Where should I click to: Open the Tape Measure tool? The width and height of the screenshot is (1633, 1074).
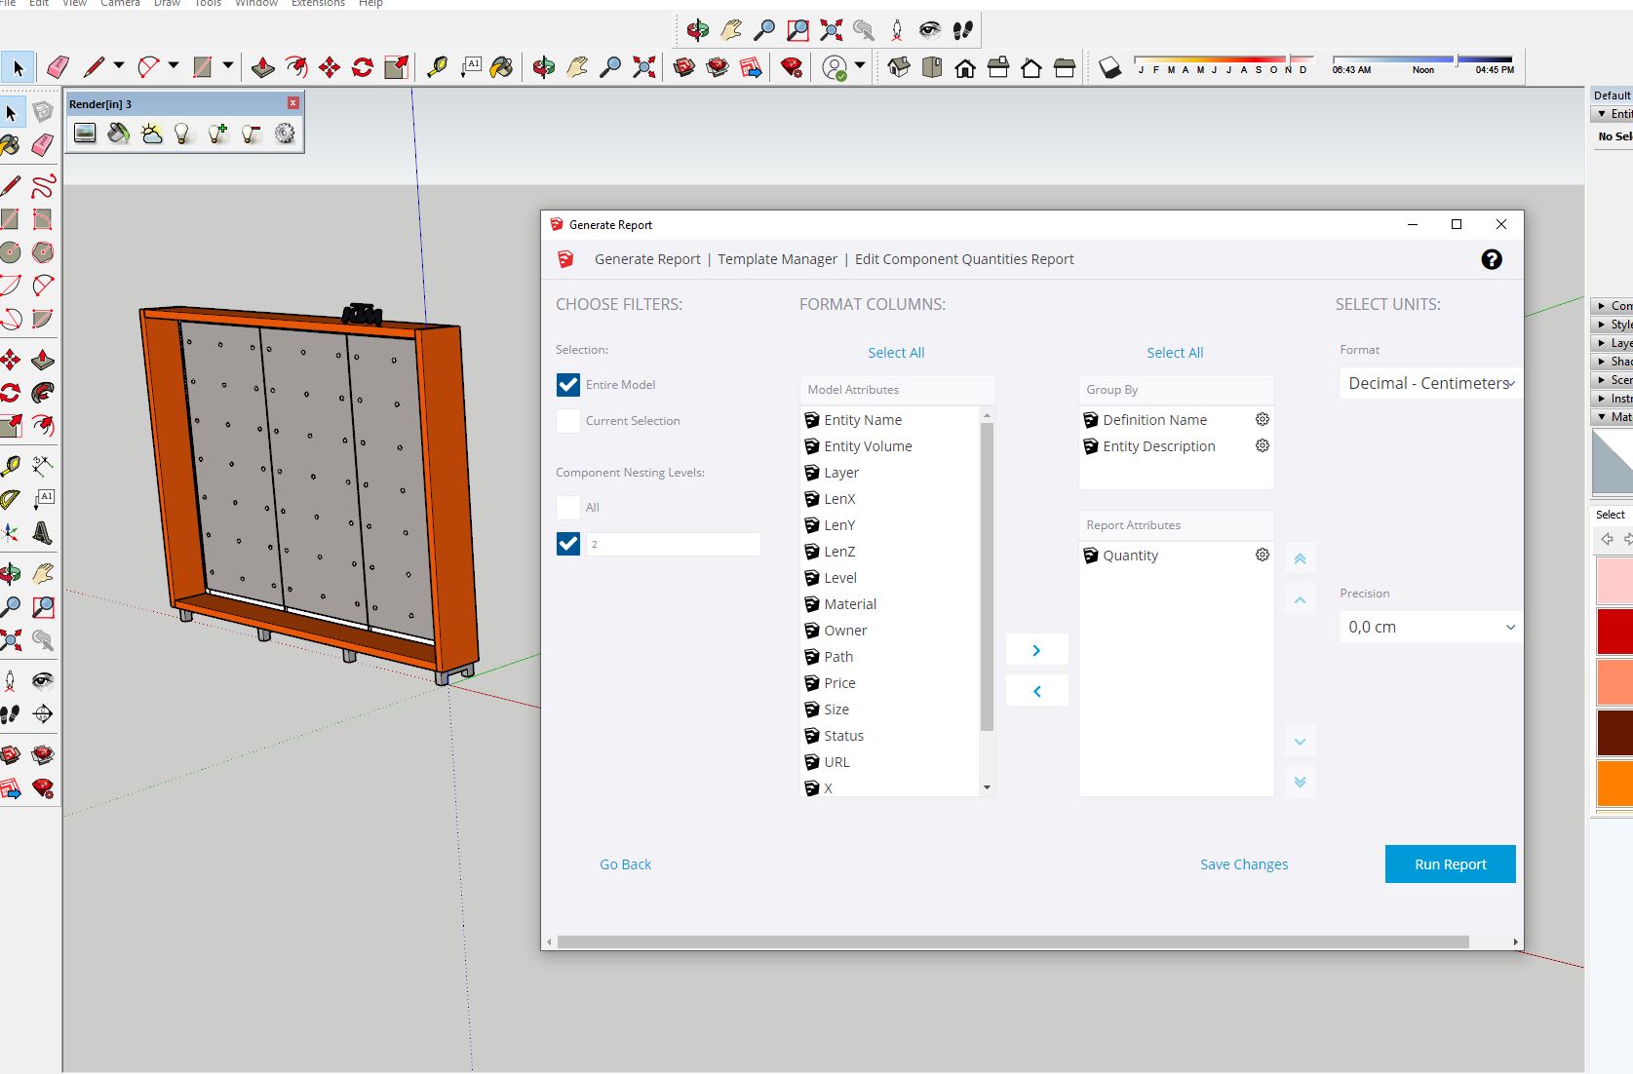(437, 67)
